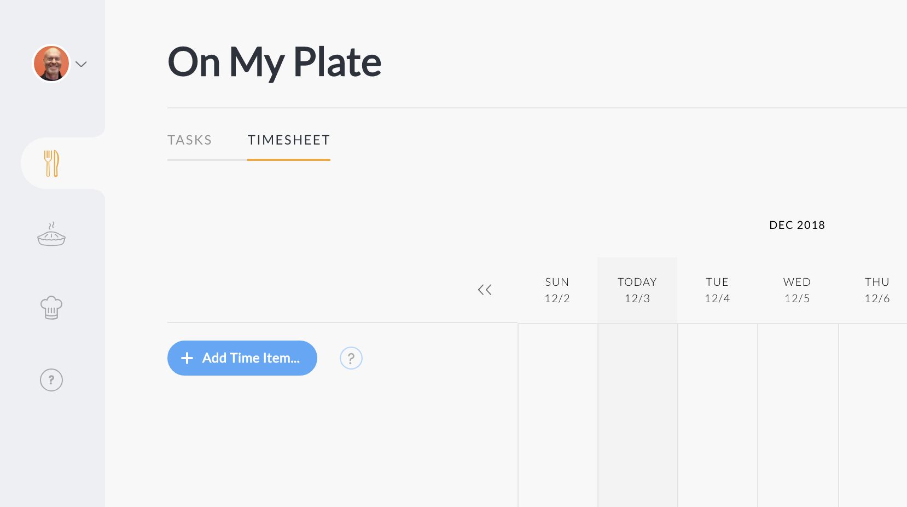Select the SUN 12/2 column header
Image resolution: width=907 pixels, height=507 pixels.
pyautogui.click(x=557, y=289)
